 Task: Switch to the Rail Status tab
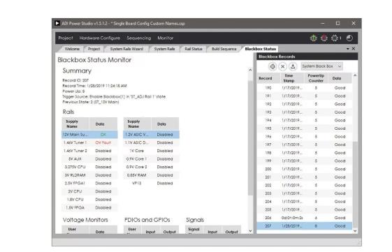194,49
